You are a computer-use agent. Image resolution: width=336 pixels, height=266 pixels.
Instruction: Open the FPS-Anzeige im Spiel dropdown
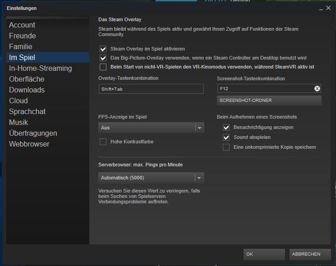point(151,128)
